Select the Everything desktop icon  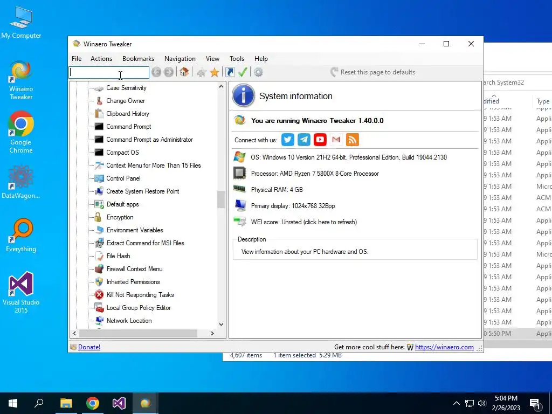coord(21,235)
